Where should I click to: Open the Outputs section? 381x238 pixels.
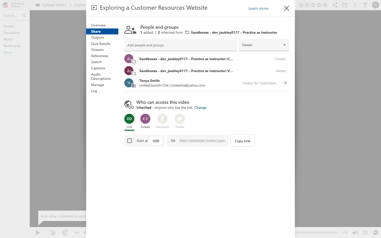tap(98, 37)
